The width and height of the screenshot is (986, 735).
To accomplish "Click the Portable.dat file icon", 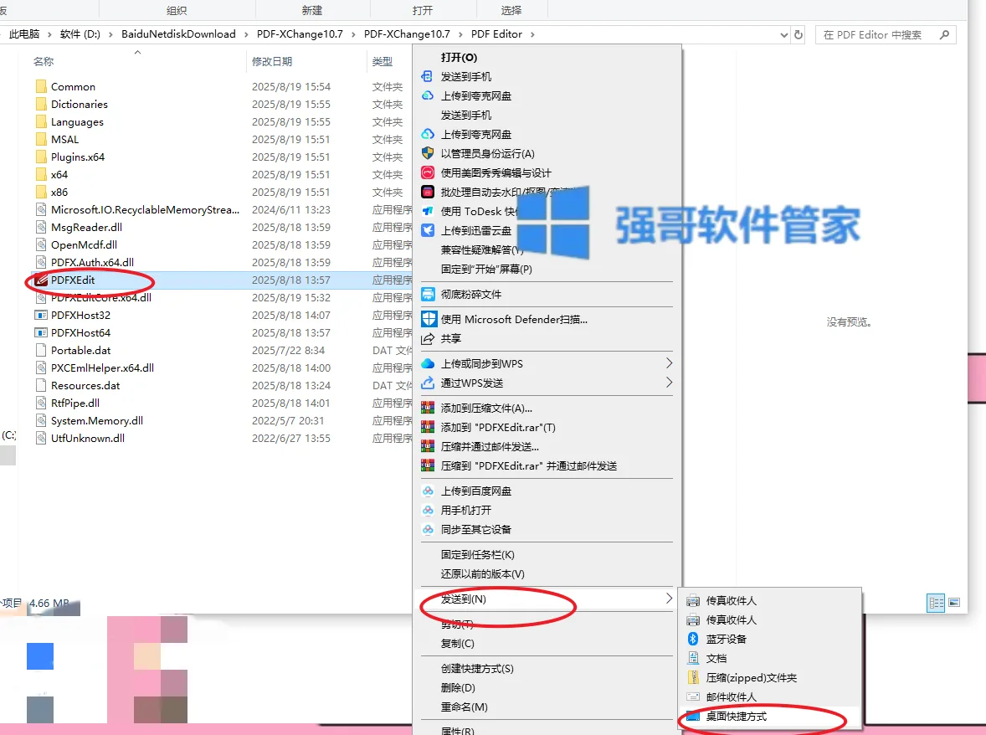I will (x=42, y=350).
